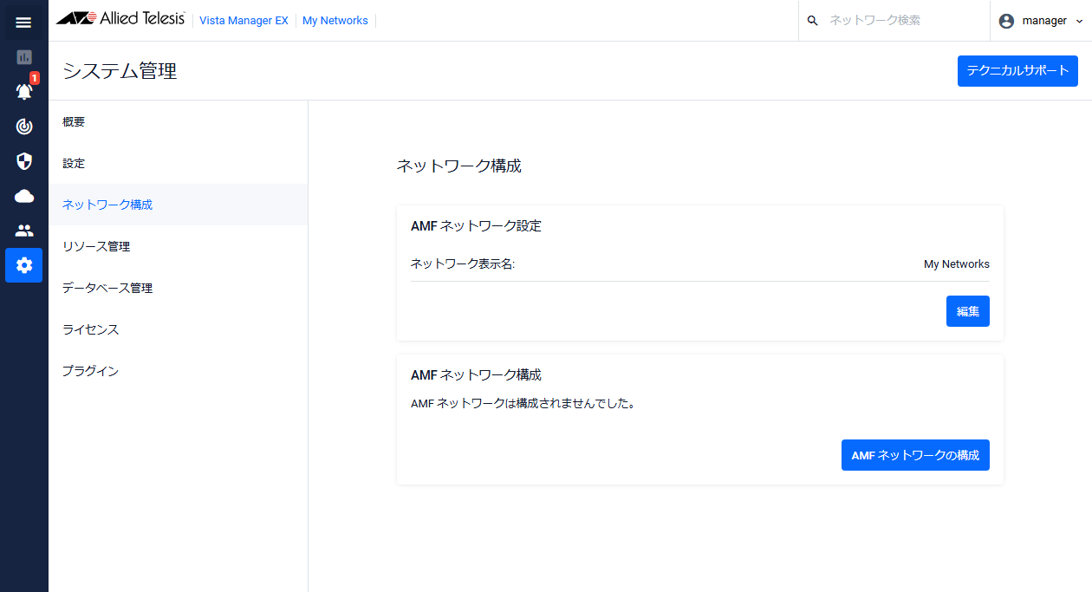1092x592 pixels.
Task: Go to リソース管理 section
Action: [x=96, y=247]
